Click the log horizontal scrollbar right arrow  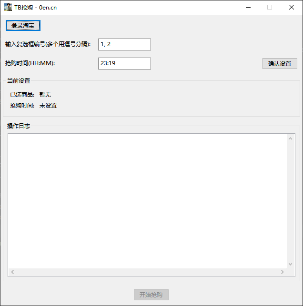tap(283, 272)
